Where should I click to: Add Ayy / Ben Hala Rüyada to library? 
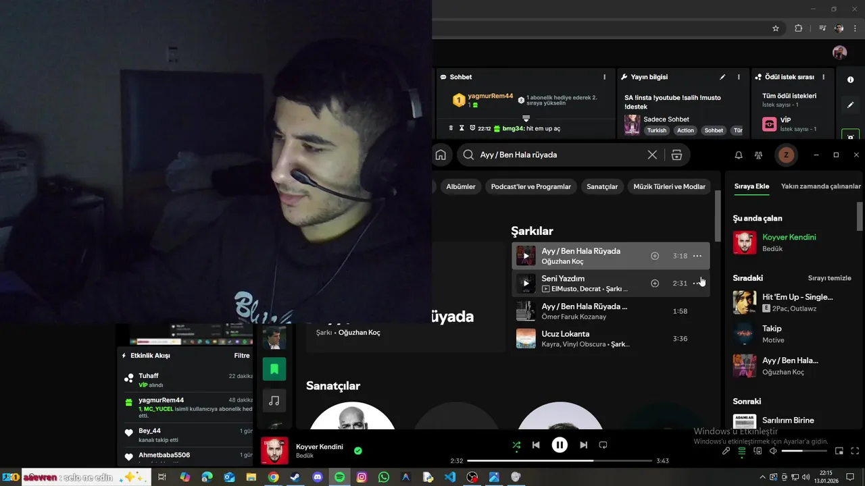655,256
